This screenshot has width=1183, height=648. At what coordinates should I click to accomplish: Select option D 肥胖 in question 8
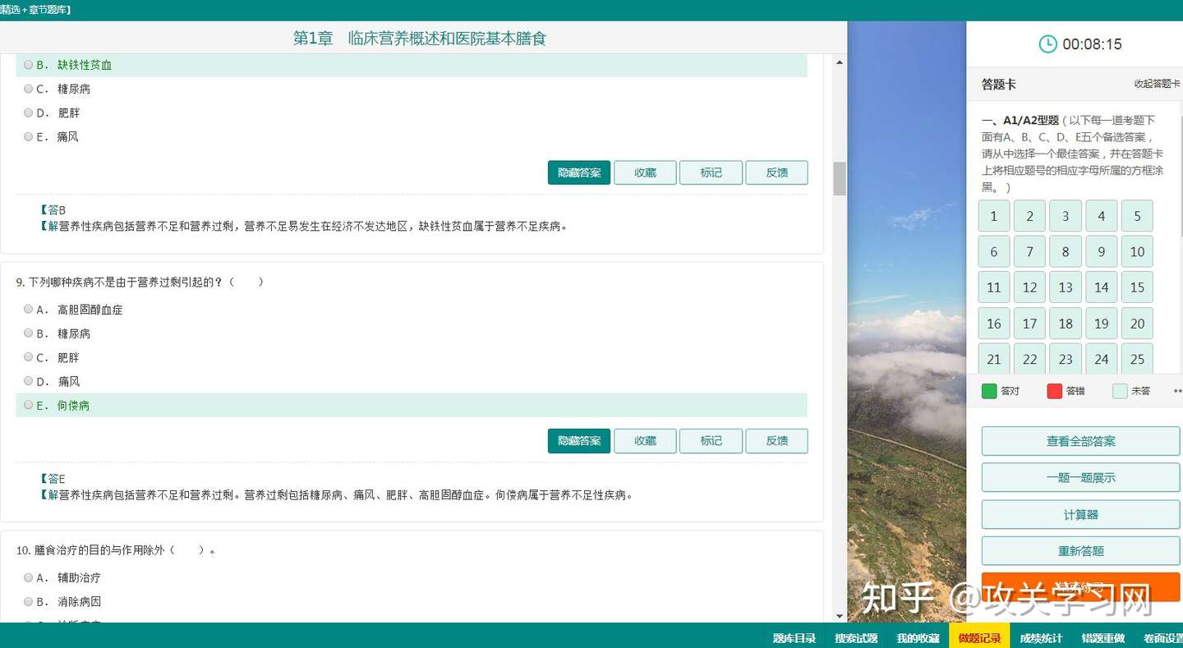pos(29,113)
